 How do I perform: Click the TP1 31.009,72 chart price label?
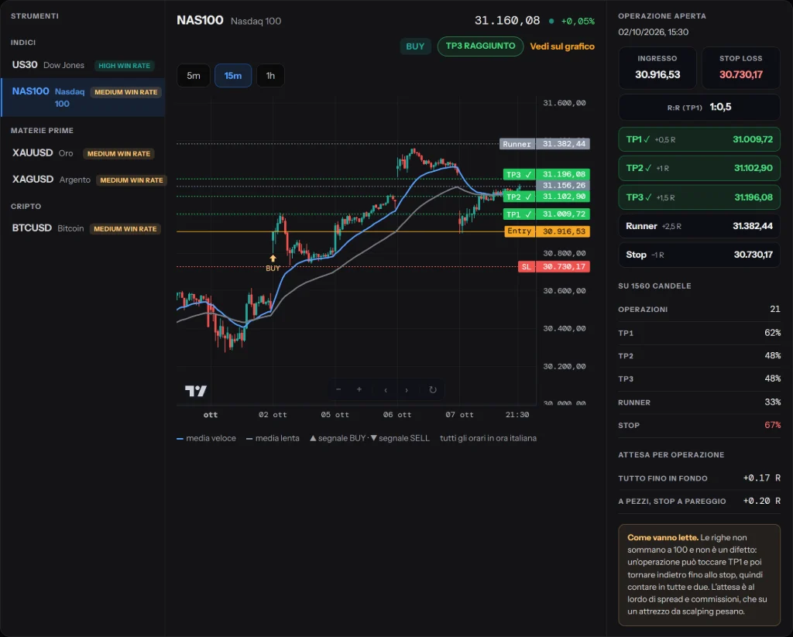tap(547, 214)
